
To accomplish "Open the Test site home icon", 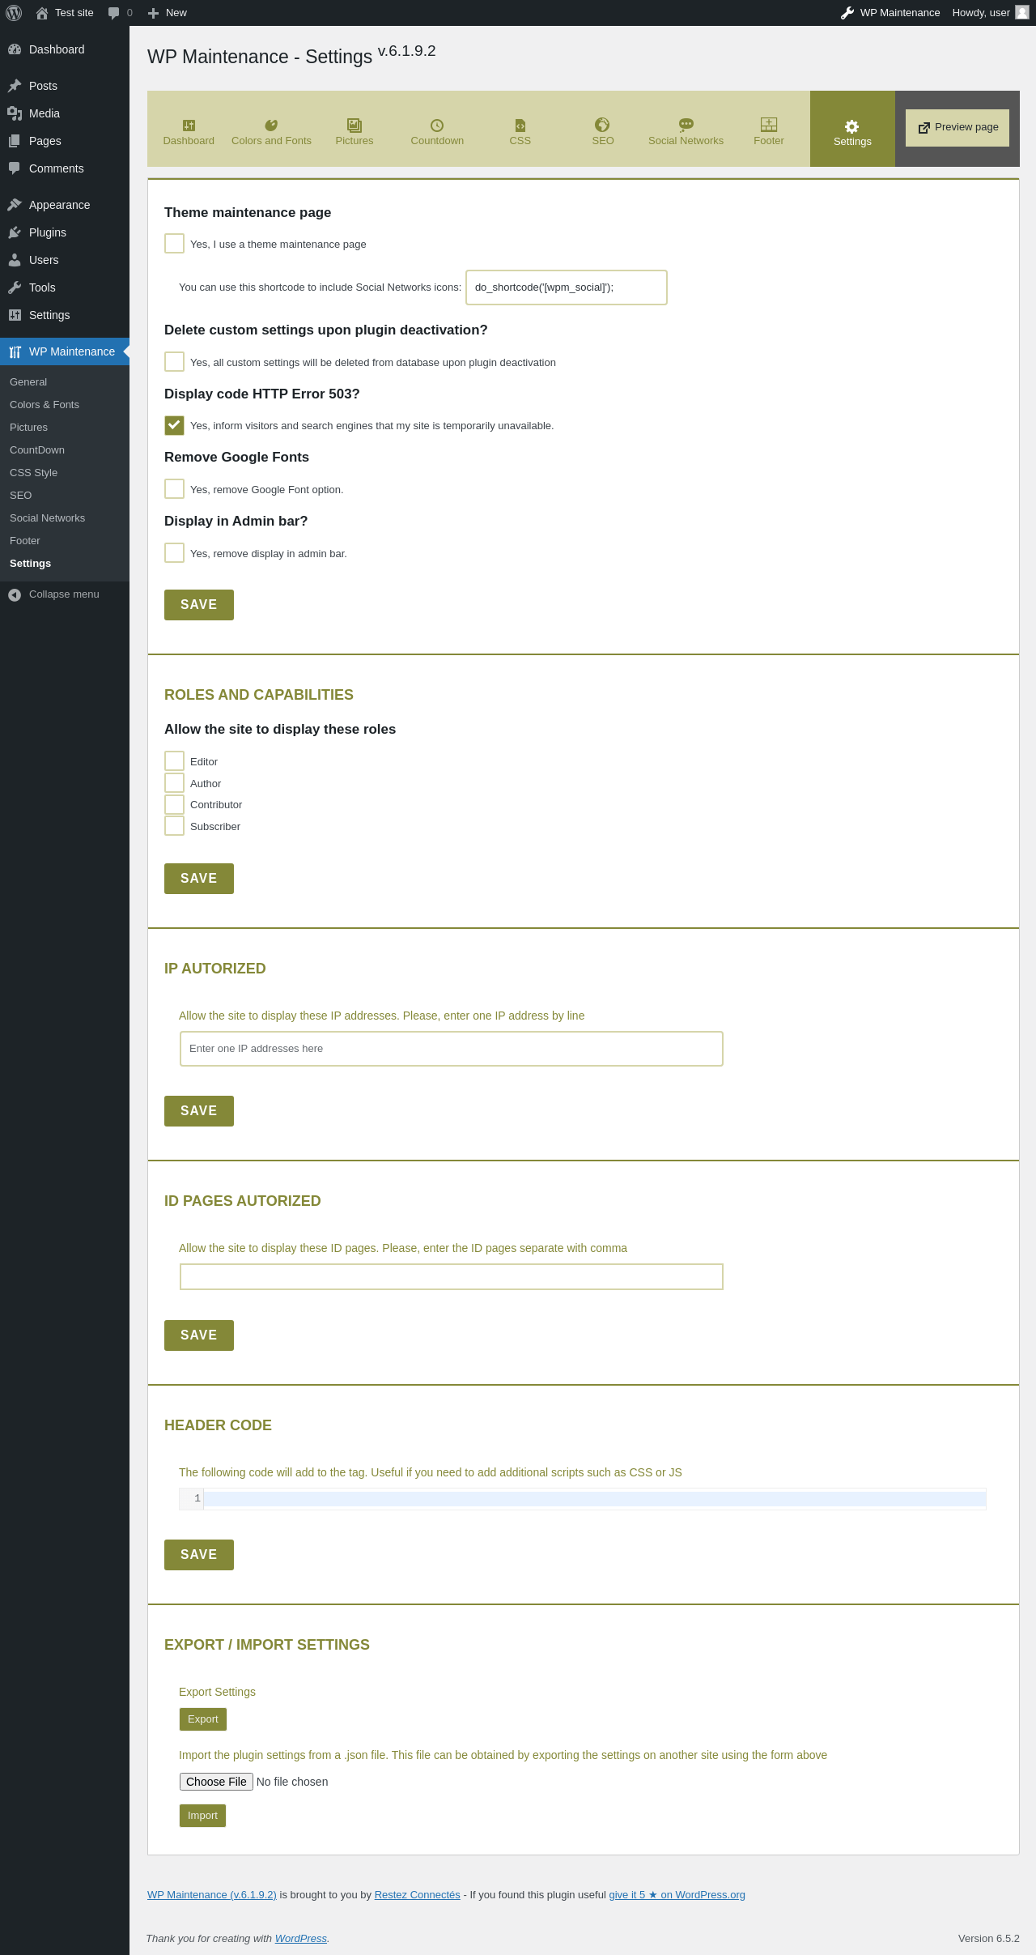I will coord(42,13).
